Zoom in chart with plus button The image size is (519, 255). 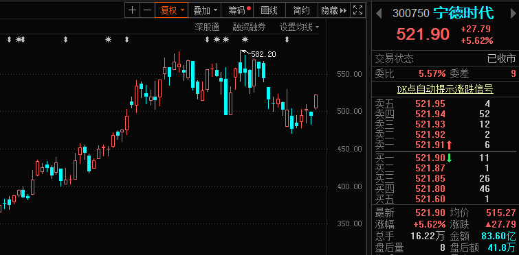pos(132,10)
